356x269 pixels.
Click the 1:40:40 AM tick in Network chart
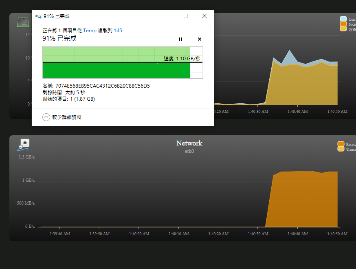pyautogui.click(x=298, y=234)
